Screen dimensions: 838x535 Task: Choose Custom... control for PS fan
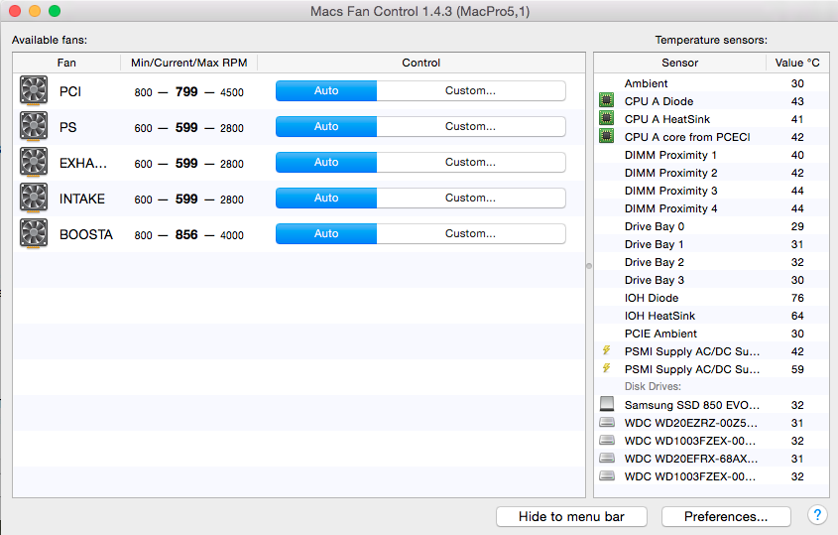[x=471, y=127]
